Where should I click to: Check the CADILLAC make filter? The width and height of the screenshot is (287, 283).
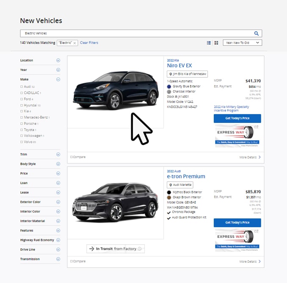pos(22,93)
